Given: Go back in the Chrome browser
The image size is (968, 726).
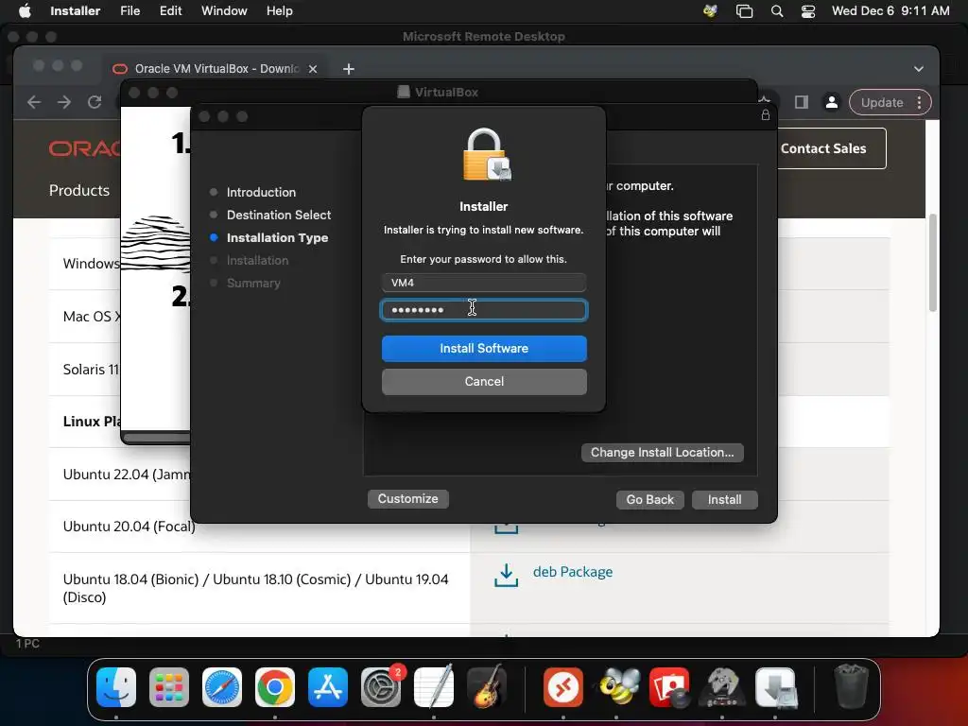Looking at the screenshot, I should click(x=34, y=102).
